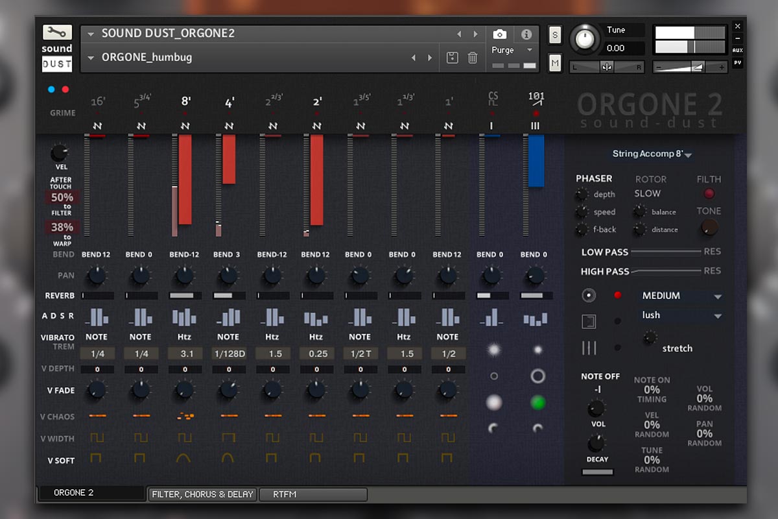Click the BEND 3 label
Image resolution: width=778 pixels, height=519 pixels.
(228, 254)
